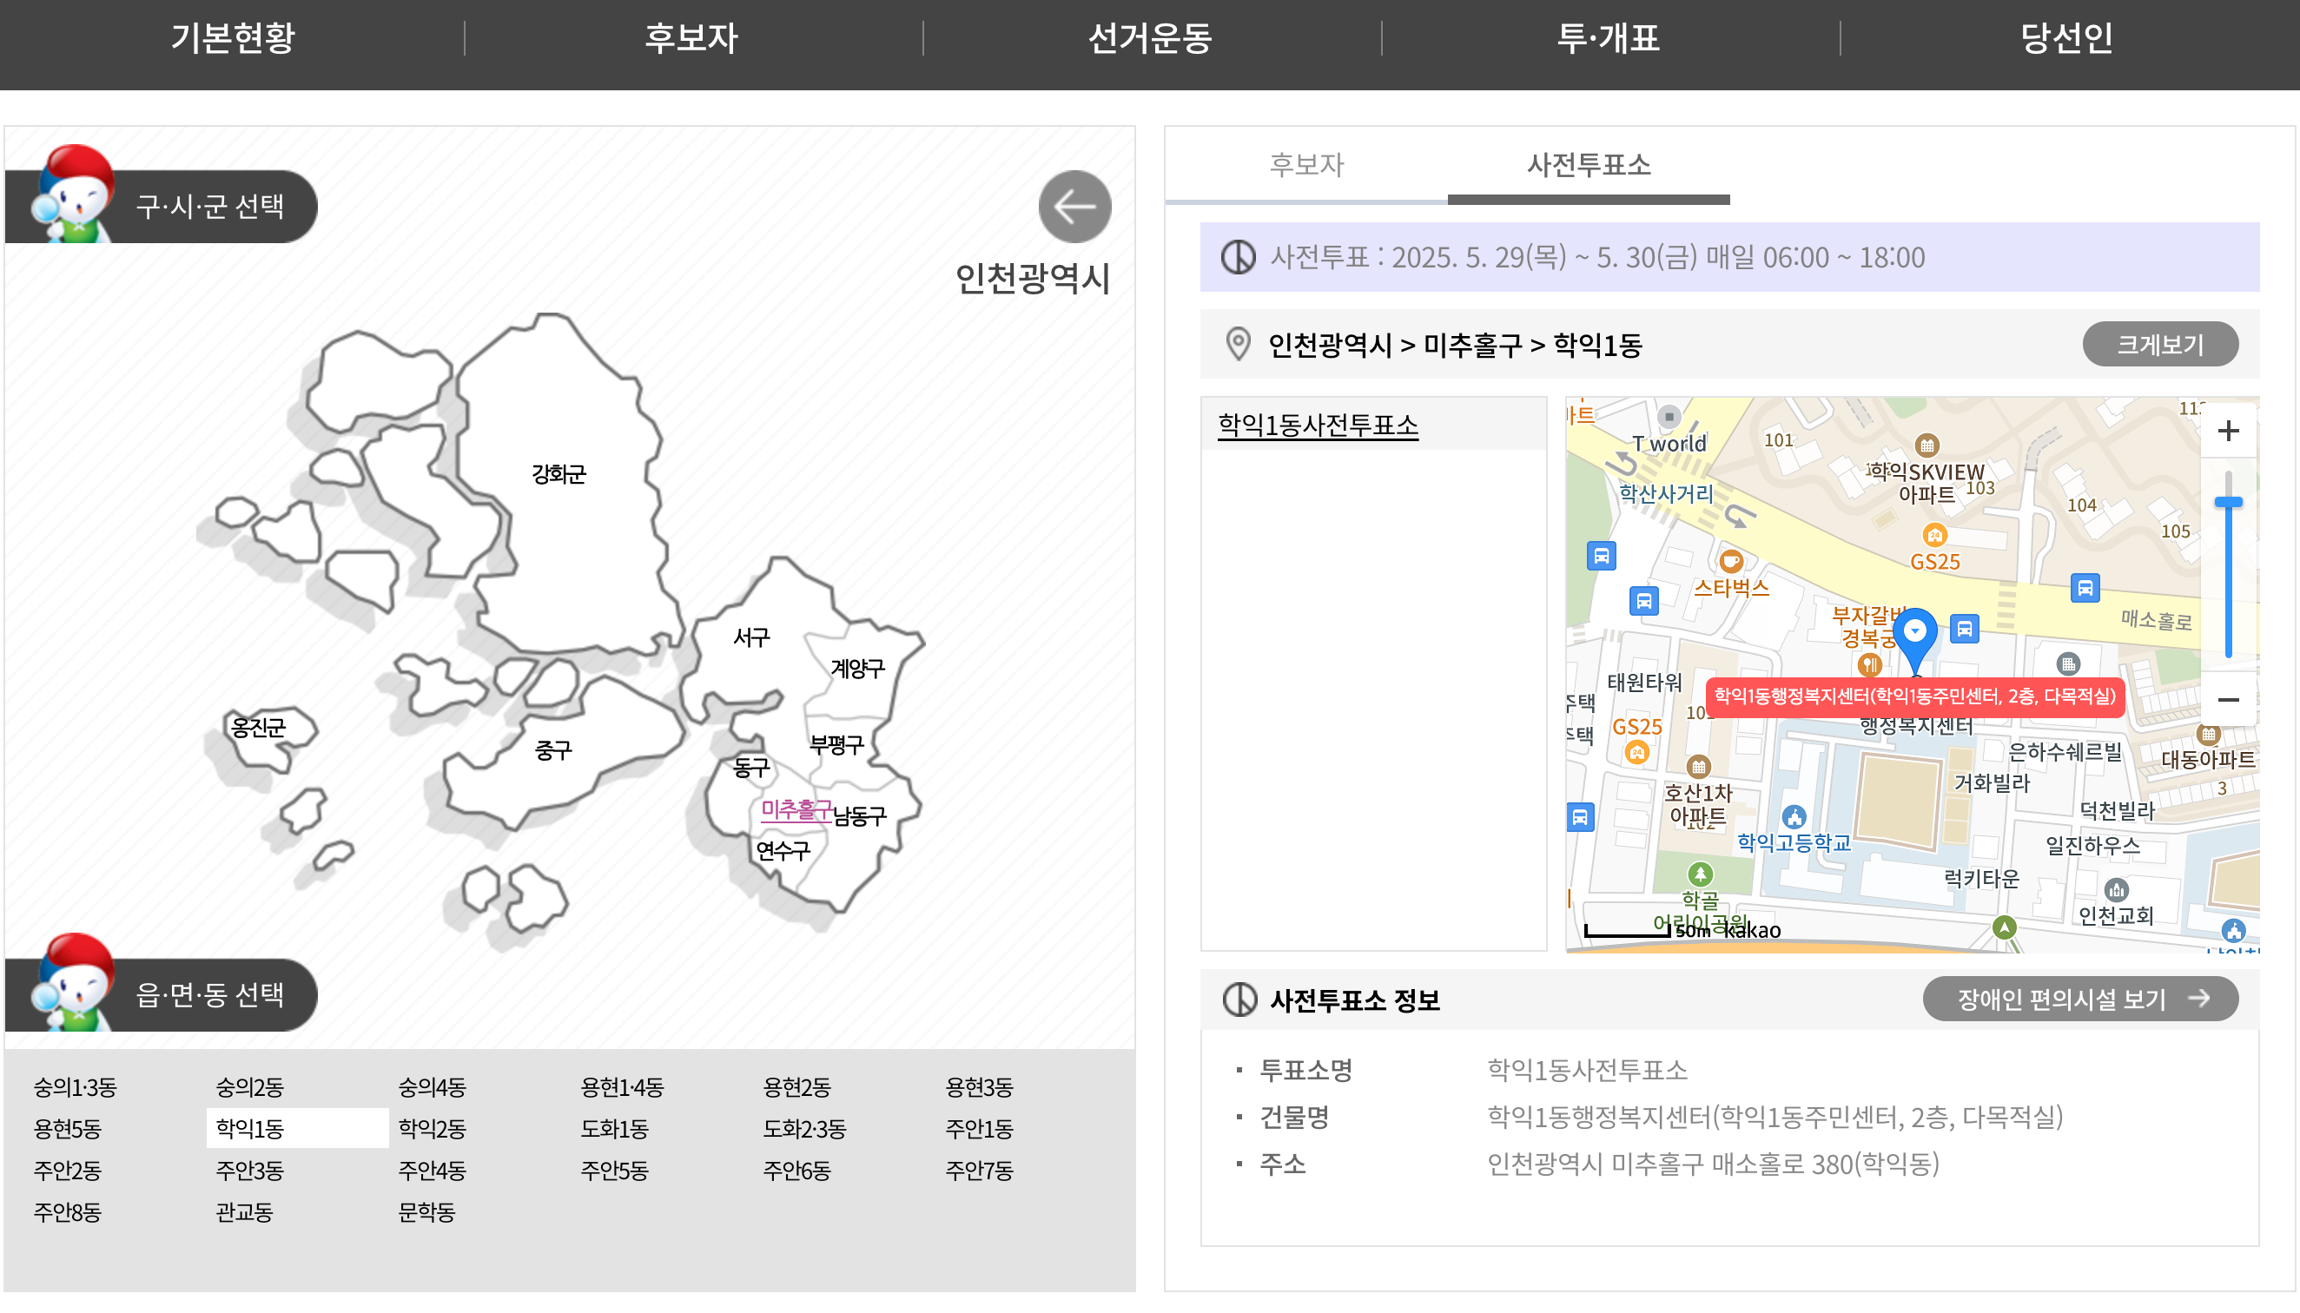The image size is (2300, 1313).
Task: Zoom in with the map plus button
Action: pyautogui.click(x=2227, y=431)
